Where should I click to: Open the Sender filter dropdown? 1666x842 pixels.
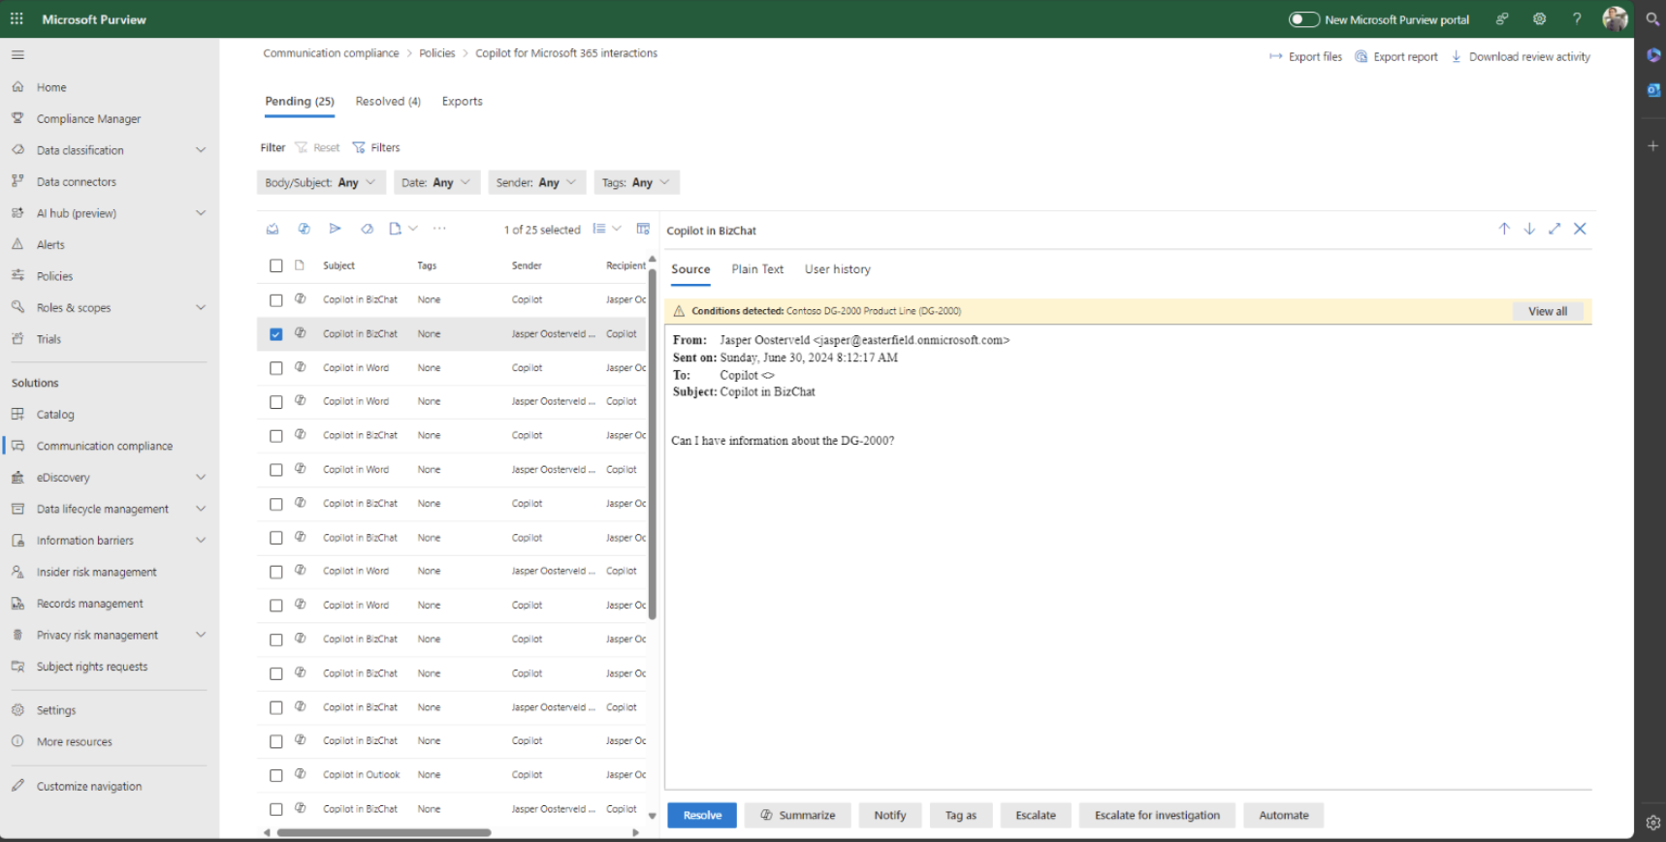tap(536, 182)
